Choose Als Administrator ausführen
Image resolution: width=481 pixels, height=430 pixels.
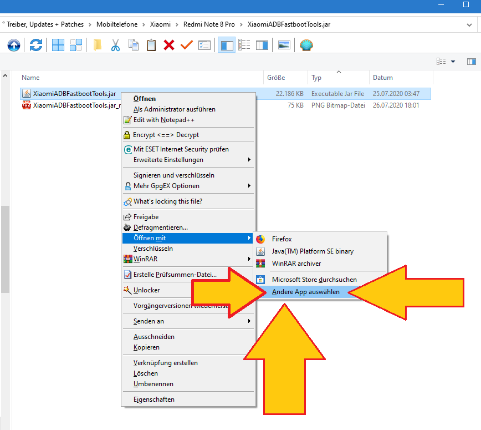pyautogui.click(x=188, y=109)
